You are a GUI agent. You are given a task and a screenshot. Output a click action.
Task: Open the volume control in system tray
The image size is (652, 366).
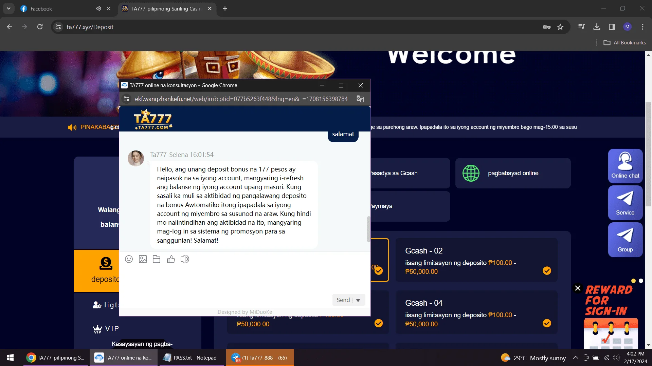[x=616, y=358]
